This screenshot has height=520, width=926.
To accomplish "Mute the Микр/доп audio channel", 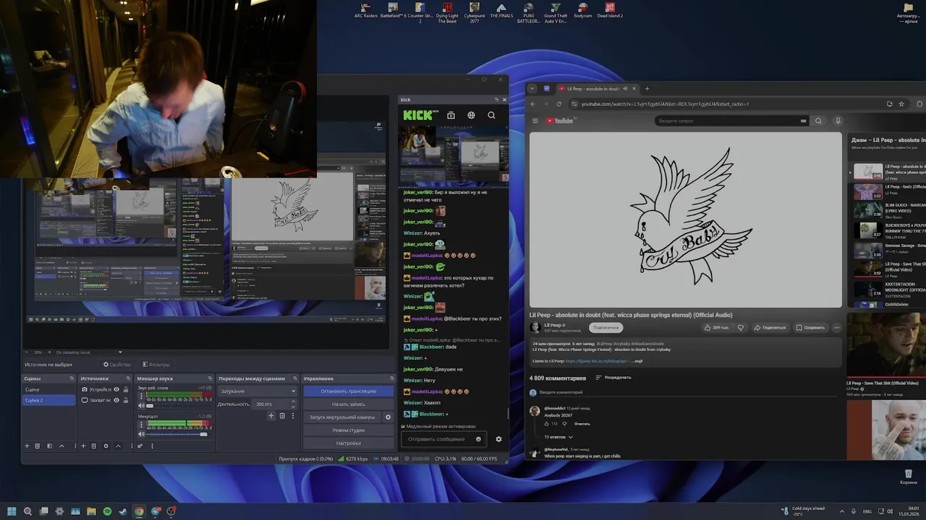I will click(141, 434).
